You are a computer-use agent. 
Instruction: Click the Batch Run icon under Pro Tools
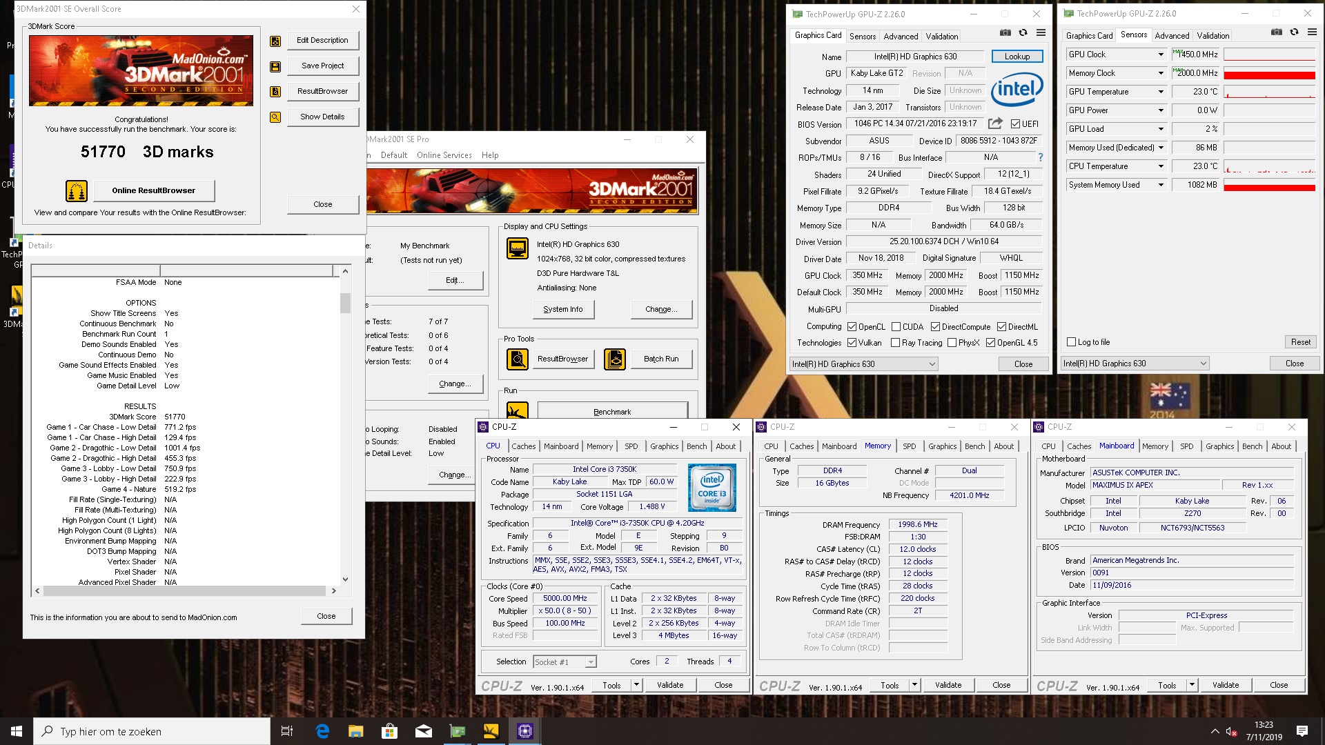point(615,359)
